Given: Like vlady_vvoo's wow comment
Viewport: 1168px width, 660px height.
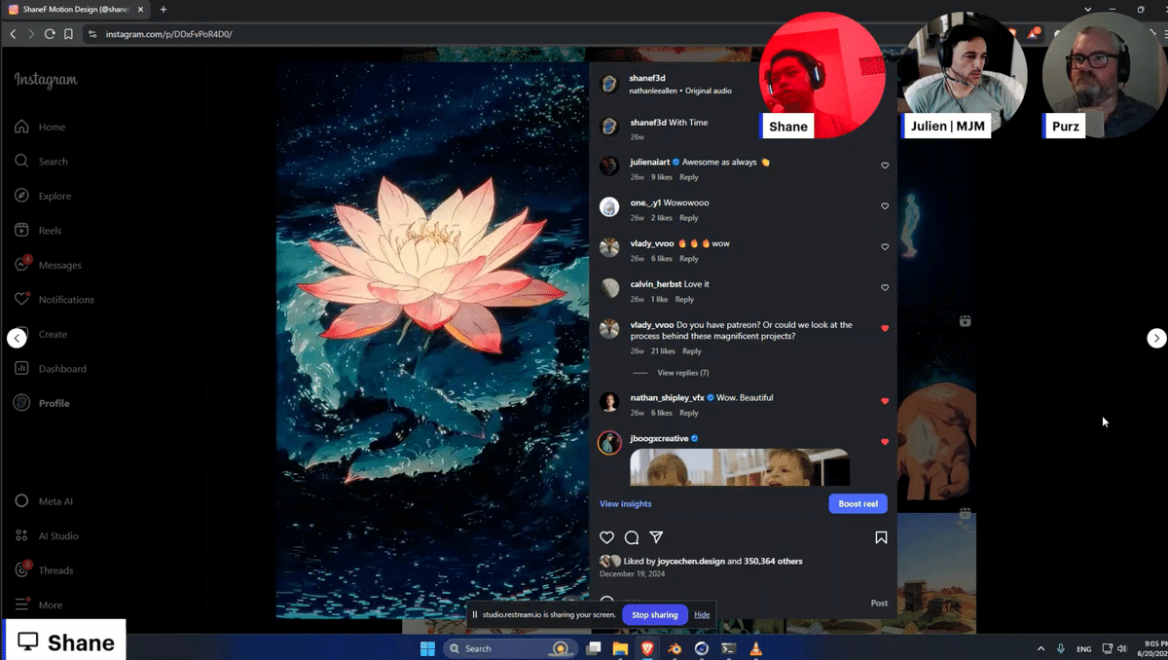Looking at the screenshot, I should 885,247.
